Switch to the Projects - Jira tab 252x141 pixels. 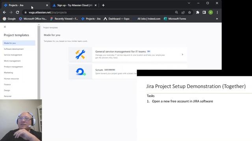(26, 5)
